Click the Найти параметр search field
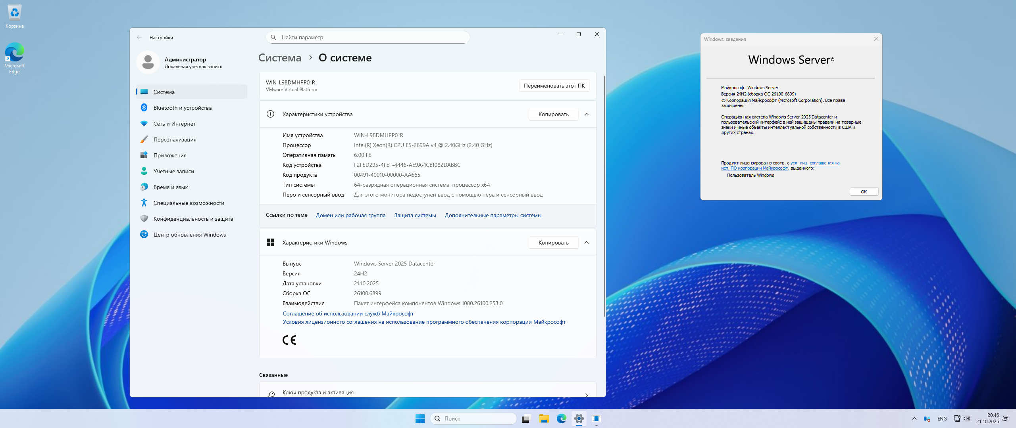Viewport: 1016px width, 428px height. tap(368, 37)
